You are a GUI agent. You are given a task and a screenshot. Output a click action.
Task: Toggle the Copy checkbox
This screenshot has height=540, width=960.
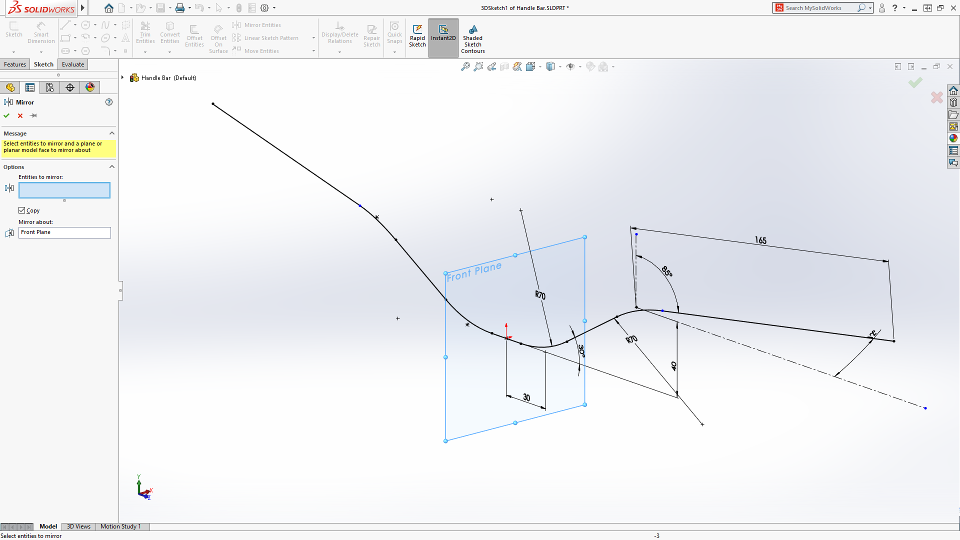[x=22, y=210]
